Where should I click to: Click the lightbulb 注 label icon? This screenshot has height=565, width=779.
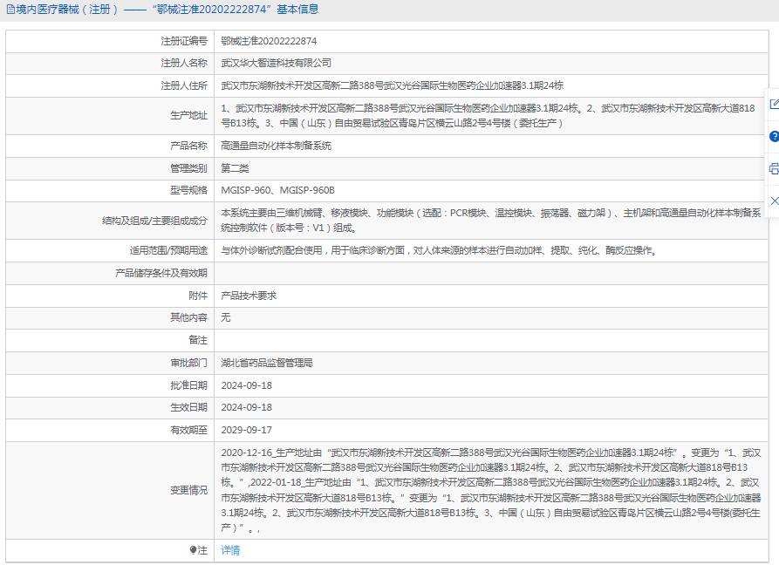[x=194, y=550]
